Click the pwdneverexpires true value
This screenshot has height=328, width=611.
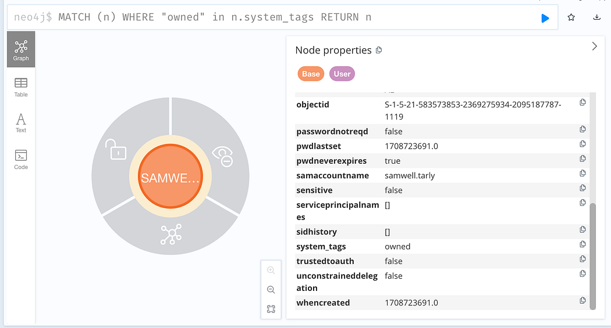[392, 161]
